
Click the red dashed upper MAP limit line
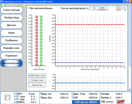pyautogui.click(x=90, y=25)
